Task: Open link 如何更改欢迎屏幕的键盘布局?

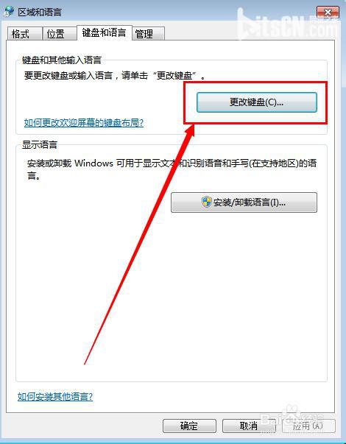Action: (x=84, y=123)
